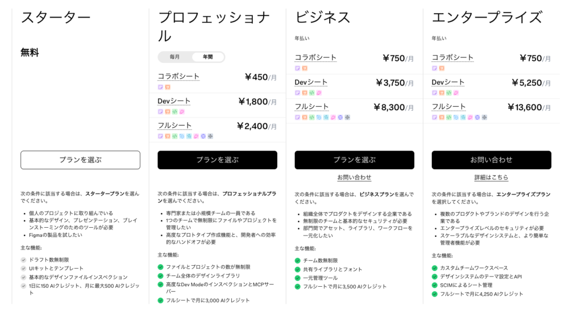The width and height of the screenshot is (582, 314).
Task: Click the last gray icon under Professional フルシート
Action: pos(210,136)
